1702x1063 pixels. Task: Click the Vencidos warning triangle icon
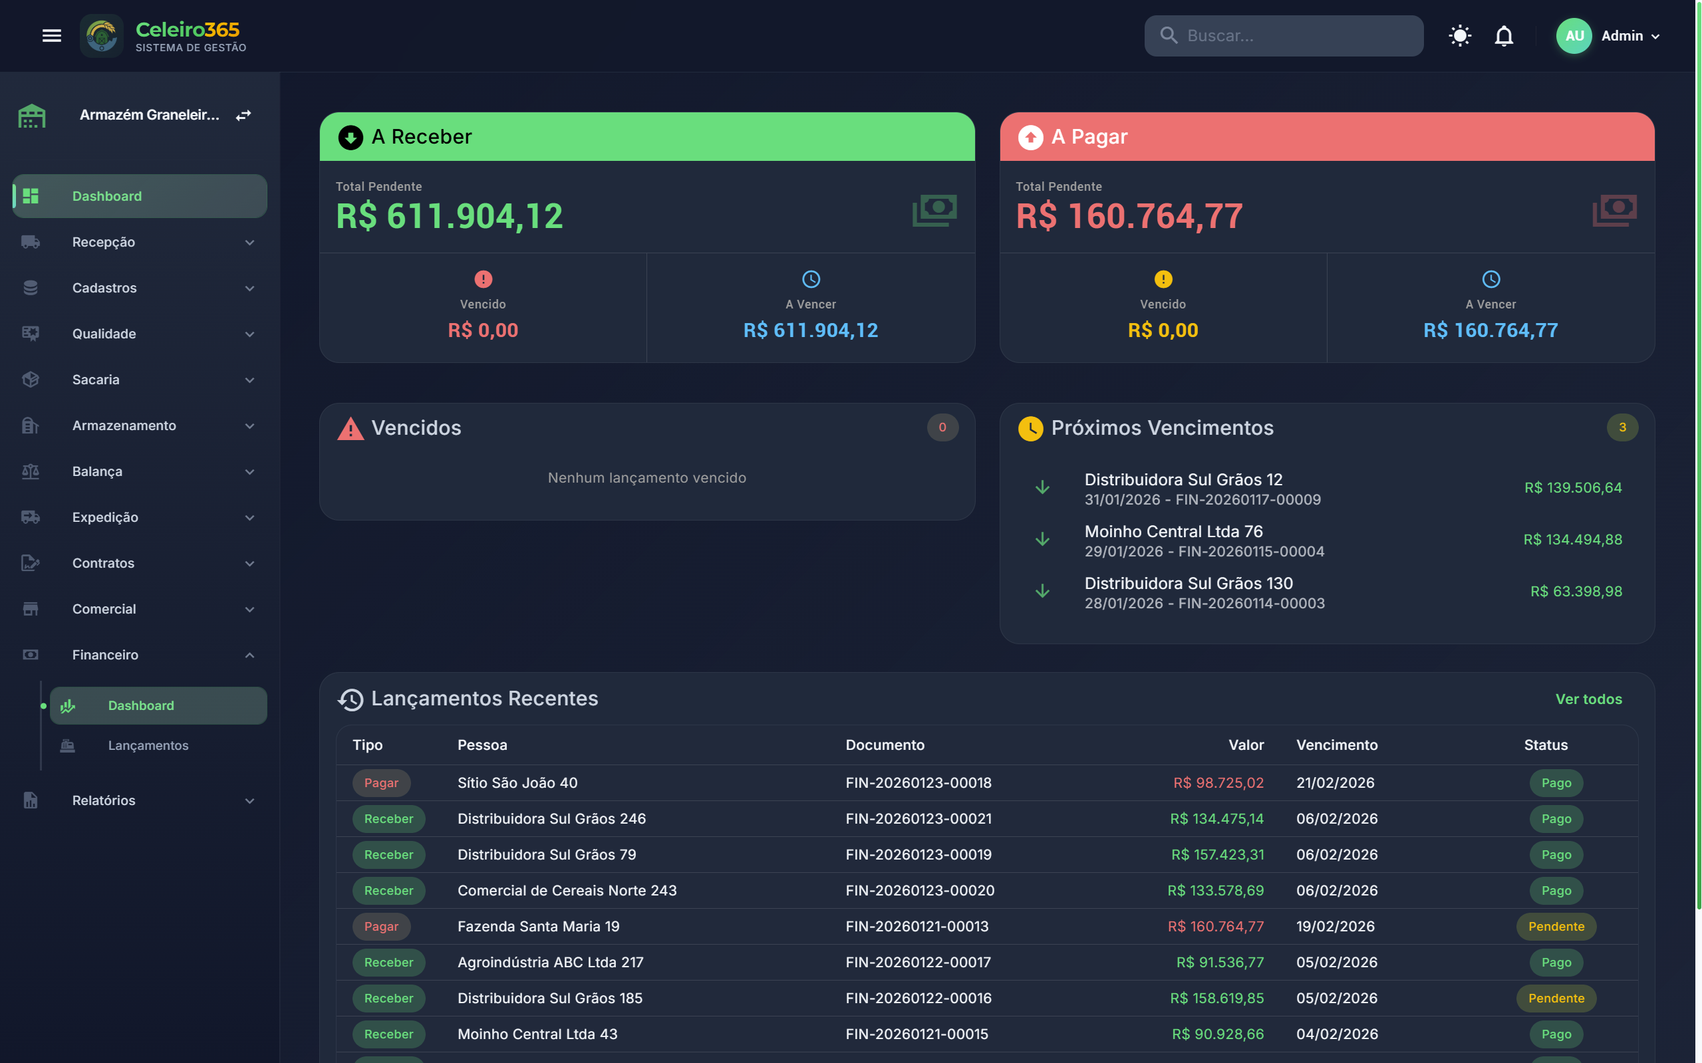[x=351, y=428]
